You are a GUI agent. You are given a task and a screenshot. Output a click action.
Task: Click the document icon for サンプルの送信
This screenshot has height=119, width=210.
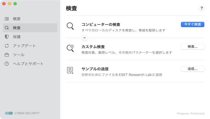coord(70,70)
